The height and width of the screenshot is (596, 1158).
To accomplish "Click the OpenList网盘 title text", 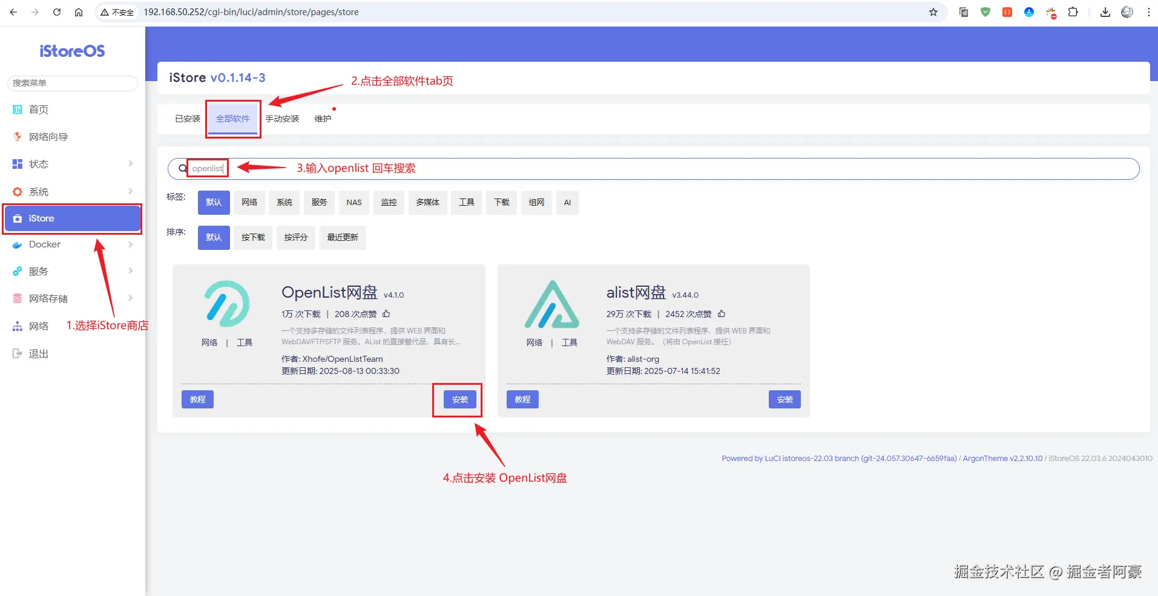I will pyautogui.click(x=329, y=293).
